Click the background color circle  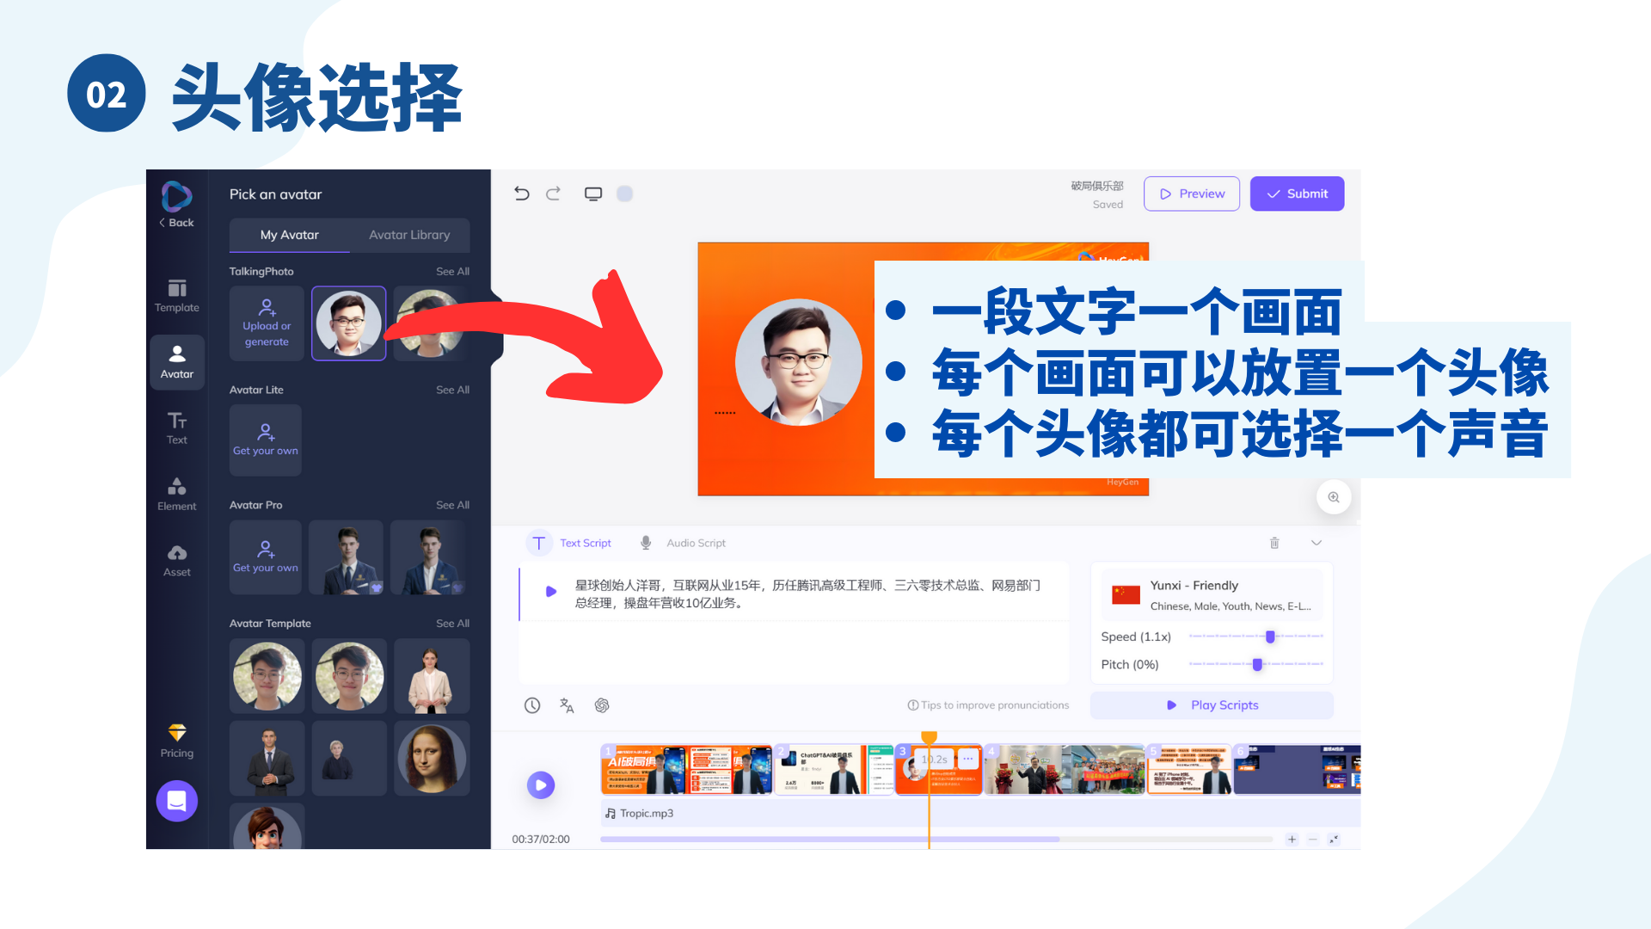click(625, 194)
